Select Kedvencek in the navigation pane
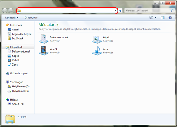The width and height of the screenshot is (177, 127). (16, 25)
